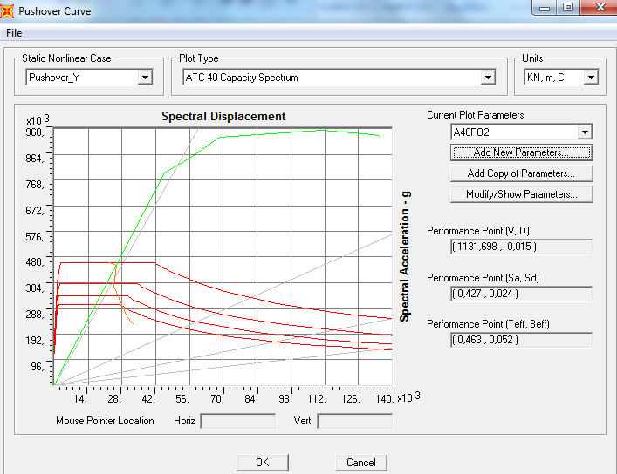This screenshot has height=474, width=617.
Task: Click Add Copy of Parameters button
Action: click(522, 173)
